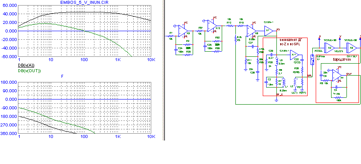Screen dimensions: 361x164
Task: Select the X9 op-amp symbol
Action: coord(183,31)
